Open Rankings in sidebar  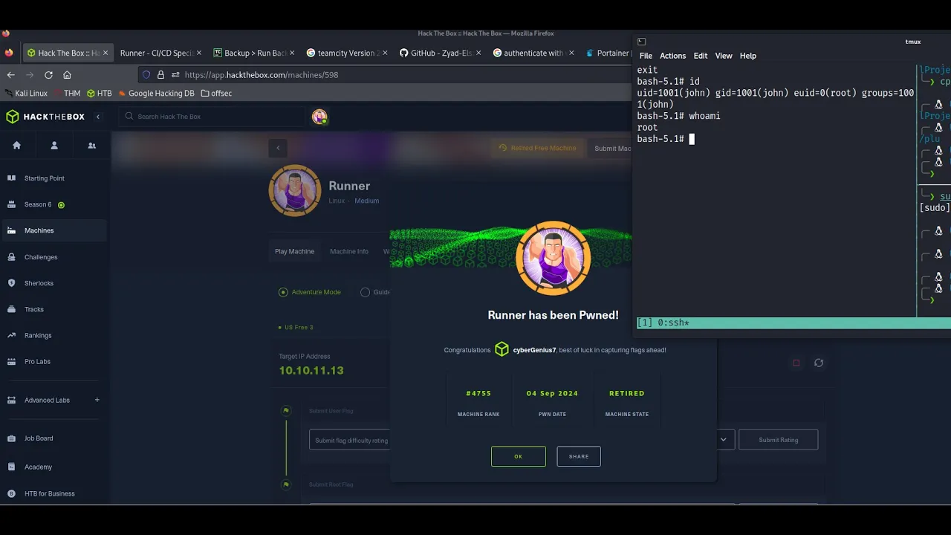[53, 335]
